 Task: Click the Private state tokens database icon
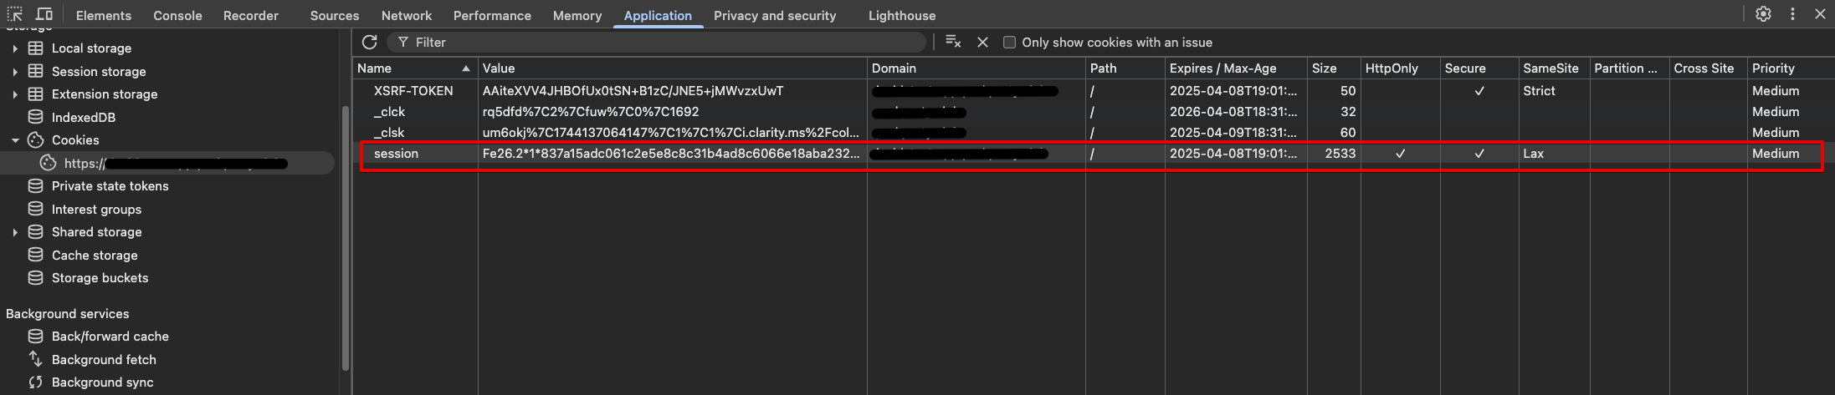36,186
